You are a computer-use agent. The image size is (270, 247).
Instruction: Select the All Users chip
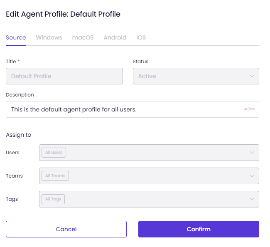point(54,153)
